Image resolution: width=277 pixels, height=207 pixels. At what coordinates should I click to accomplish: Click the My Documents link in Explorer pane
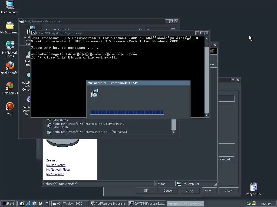point(56,165)
